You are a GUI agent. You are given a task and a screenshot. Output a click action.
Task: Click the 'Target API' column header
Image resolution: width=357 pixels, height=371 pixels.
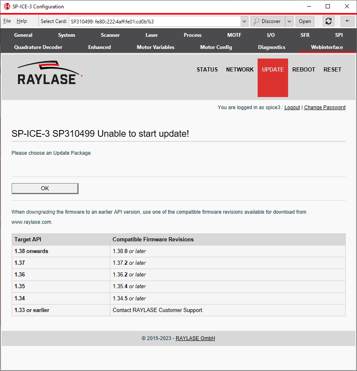pyautogui.click(x=61, y=239)
